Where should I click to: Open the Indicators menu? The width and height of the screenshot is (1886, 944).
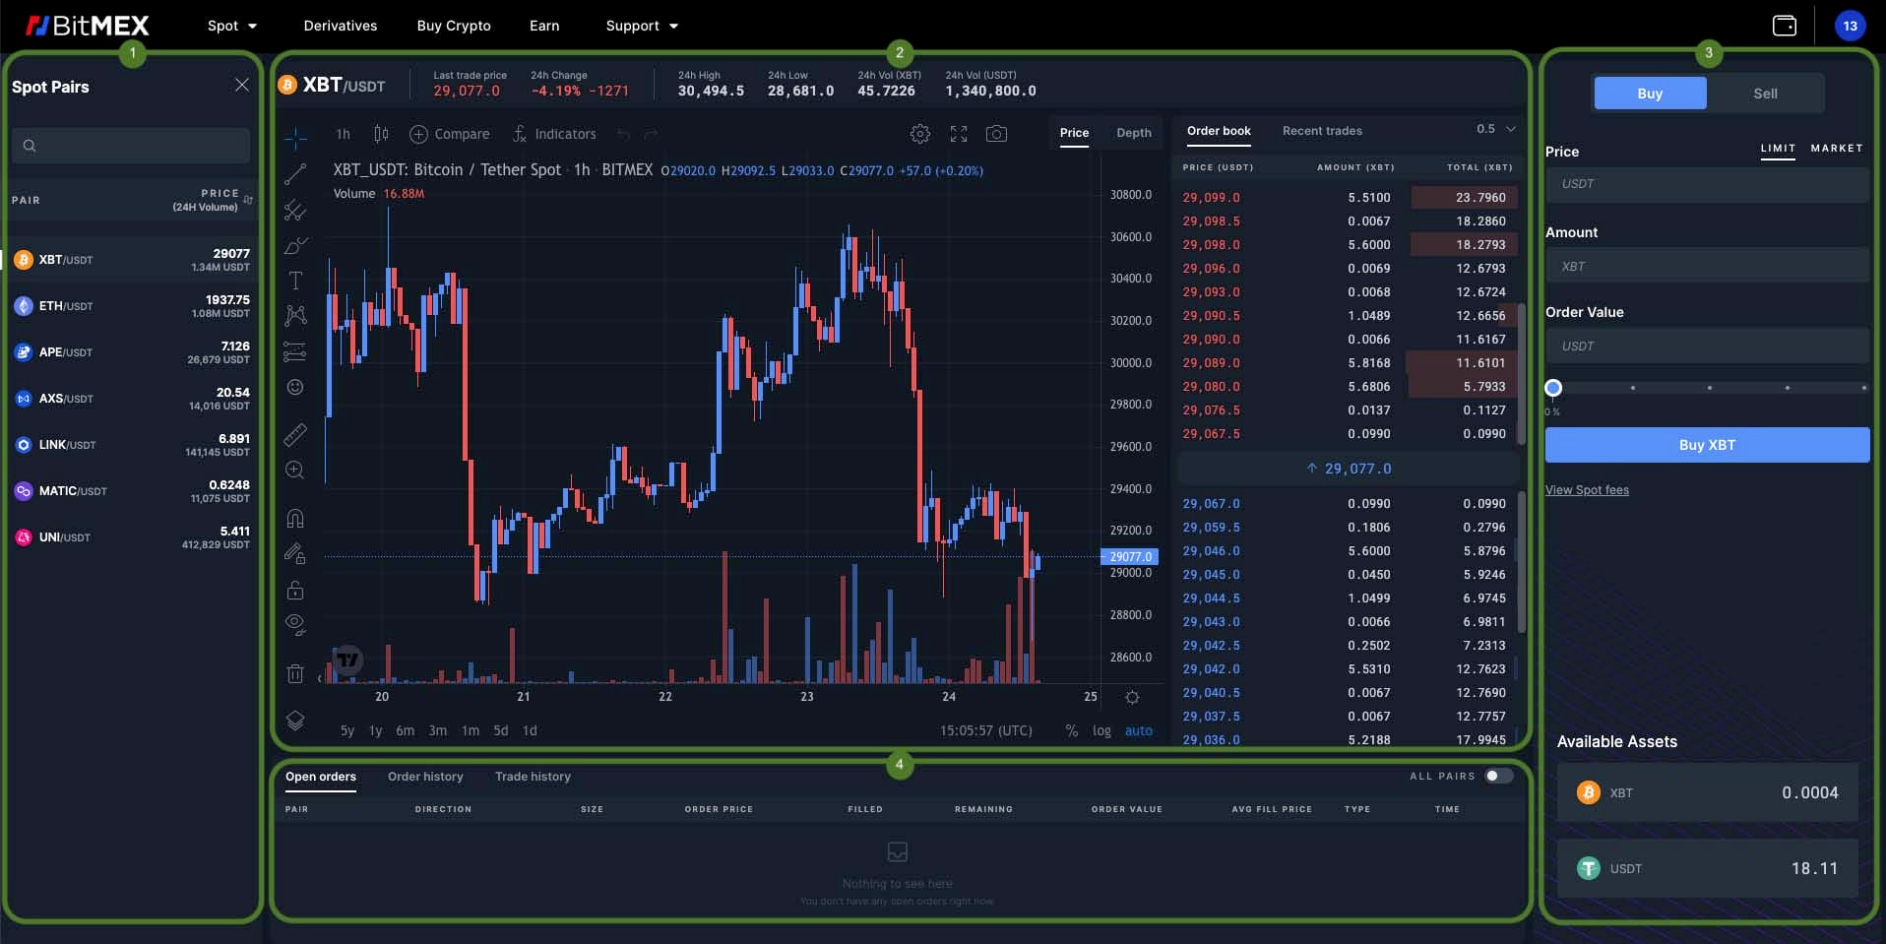click(x=554, y=134)
